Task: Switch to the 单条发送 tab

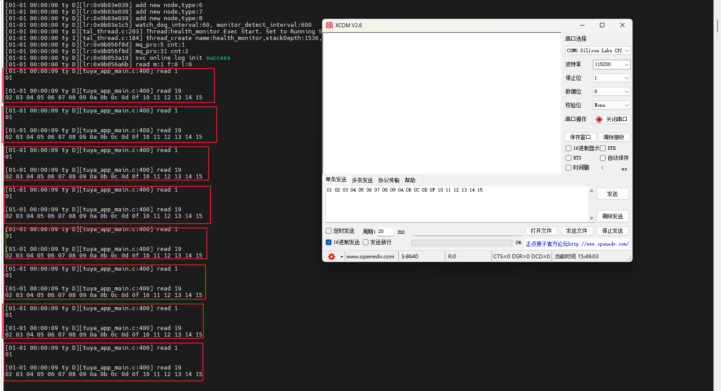Action: pos(336,180)
